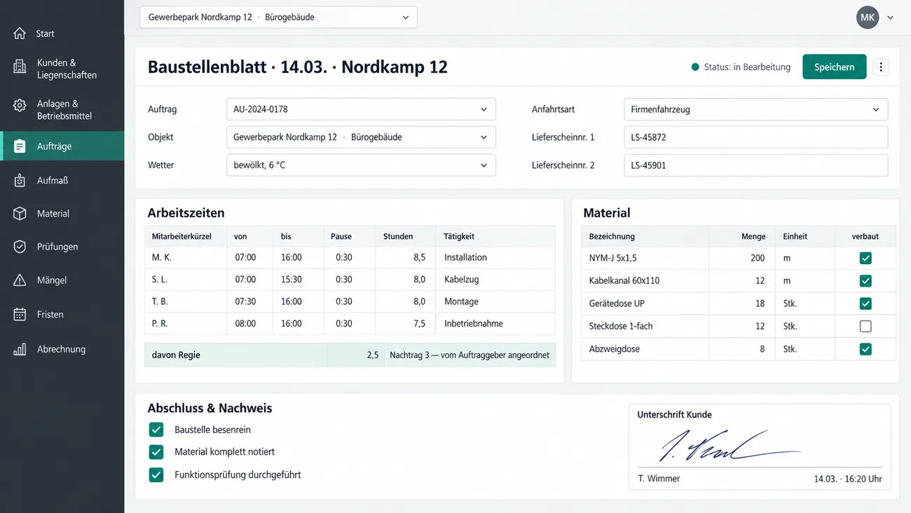The image size is (911, 513).
Task: Click the MK user avatar
Action: (868, 18)
